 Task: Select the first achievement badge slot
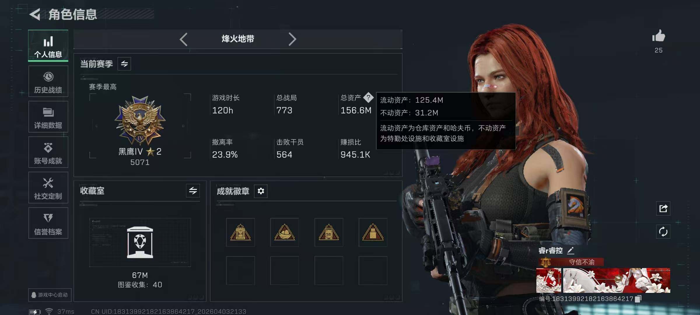pos(240,232)
